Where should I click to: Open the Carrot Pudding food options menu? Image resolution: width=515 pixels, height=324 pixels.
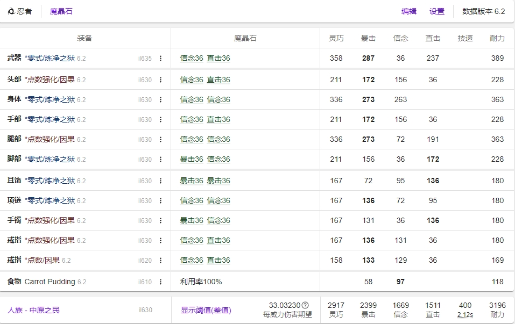pyautogui.click(x=160, y=281)
